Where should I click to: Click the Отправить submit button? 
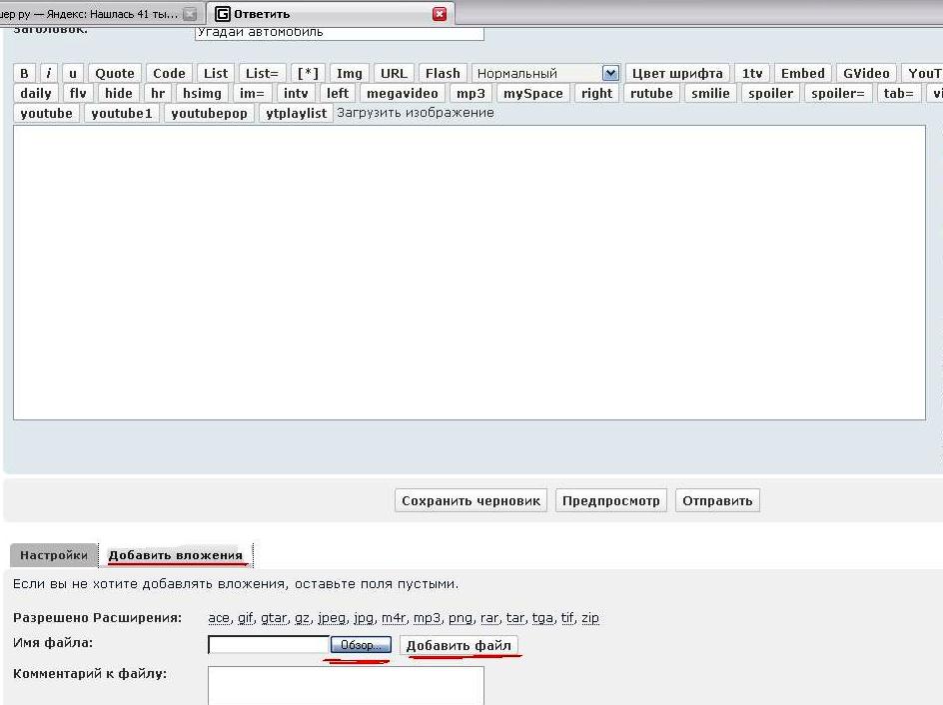pyautogui.click(x=717, y=500)
